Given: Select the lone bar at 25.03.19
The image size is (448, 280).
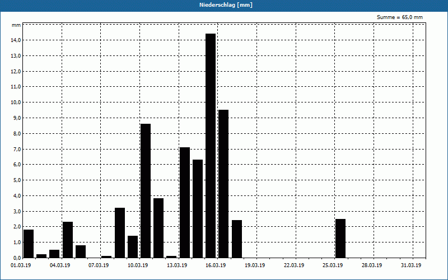Looking at the screenshot, I should click(x=340, y=239).
